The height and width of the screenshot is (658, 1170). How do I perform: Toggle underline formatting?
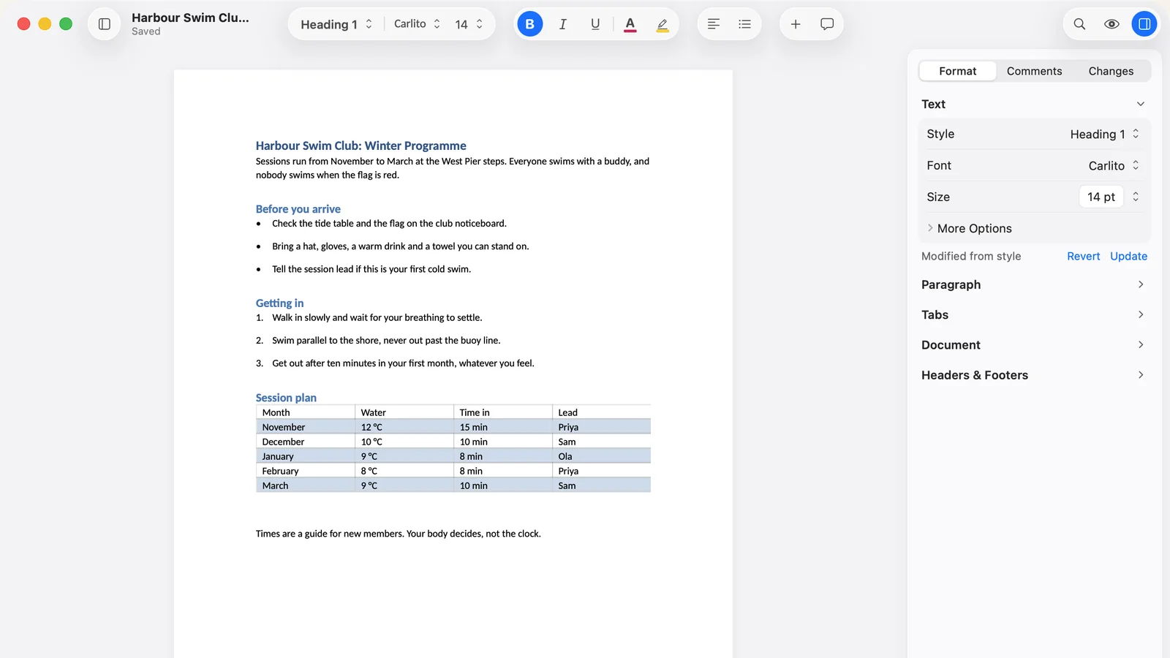(595, 24)
